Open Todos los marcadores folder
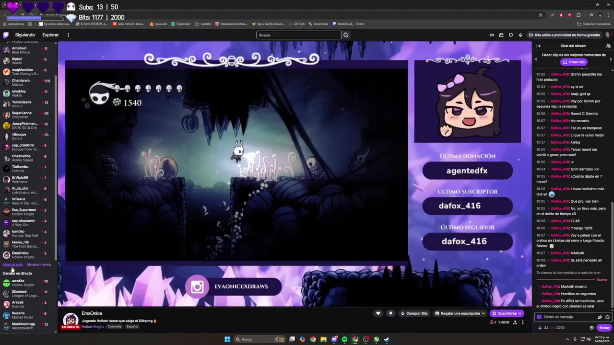 [x=594, y=24]
